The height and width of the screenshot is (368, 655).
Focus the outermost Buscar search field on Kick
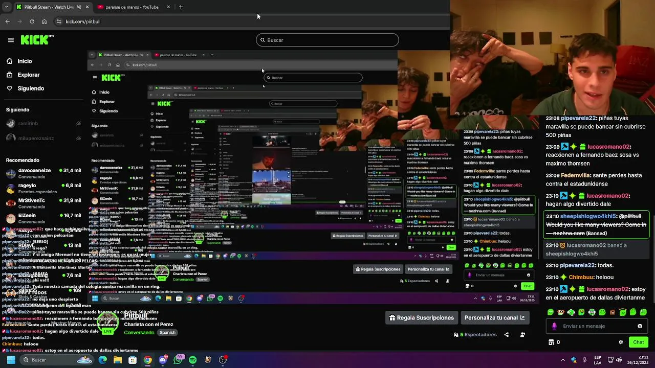pos(327,40)
